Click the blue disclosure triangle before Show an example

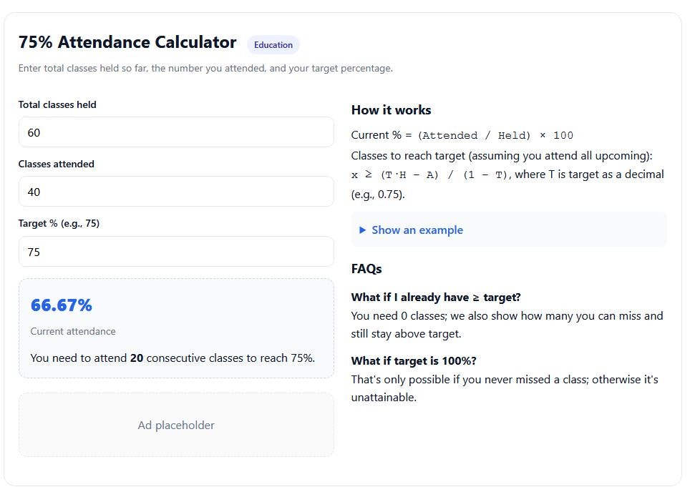click(363, 230)
